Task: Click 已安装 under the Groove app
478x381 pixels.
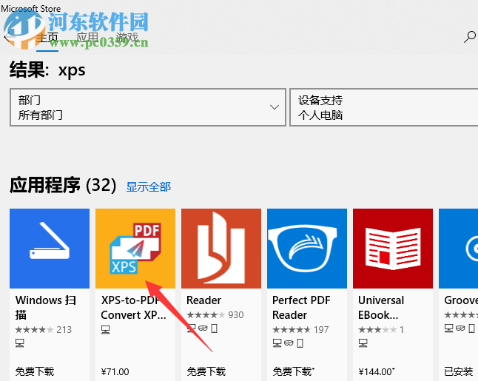Action: (x=459, y=371)
